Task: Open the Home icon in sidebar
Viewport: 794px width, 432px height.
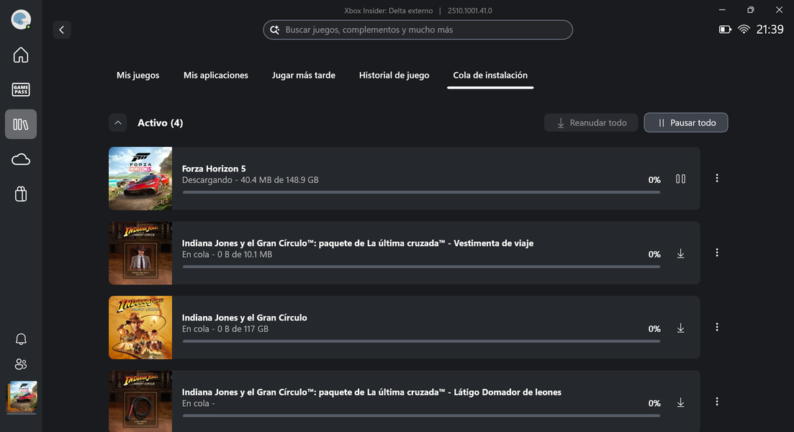Action: pos(21,55)
